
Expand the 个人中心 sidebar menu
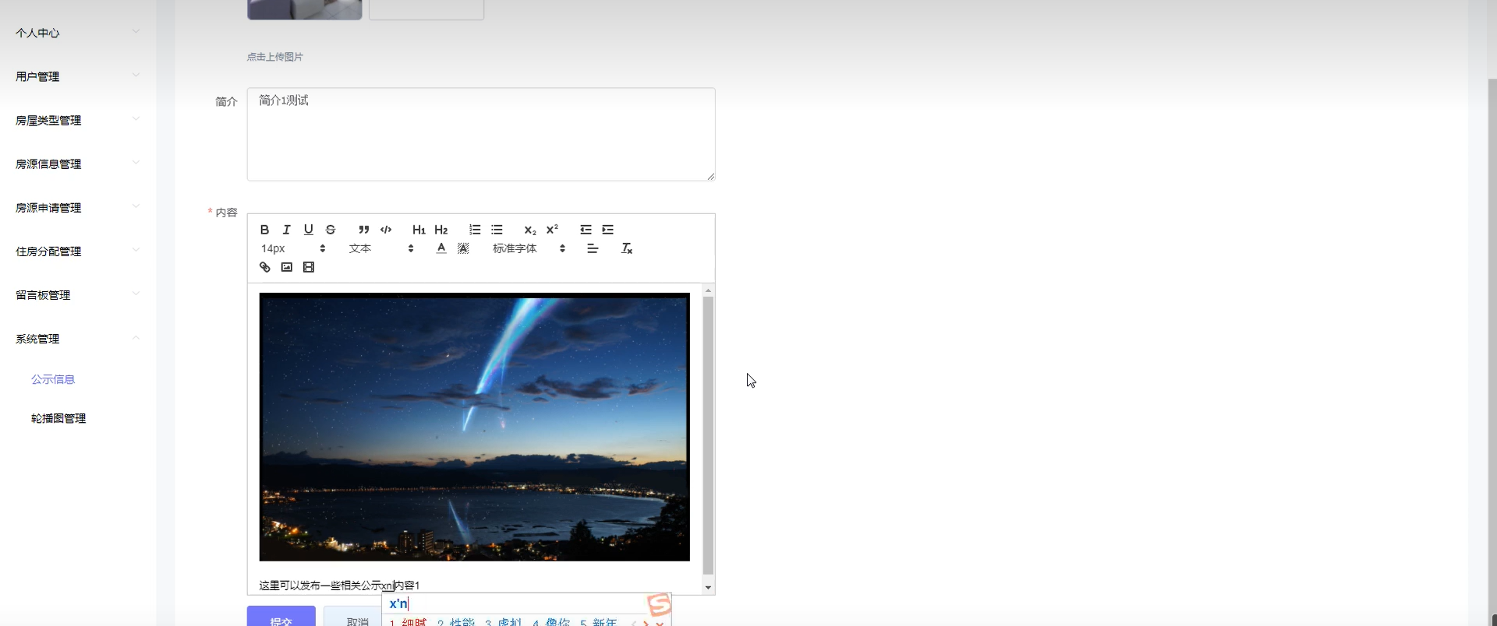tap(78, 33)
